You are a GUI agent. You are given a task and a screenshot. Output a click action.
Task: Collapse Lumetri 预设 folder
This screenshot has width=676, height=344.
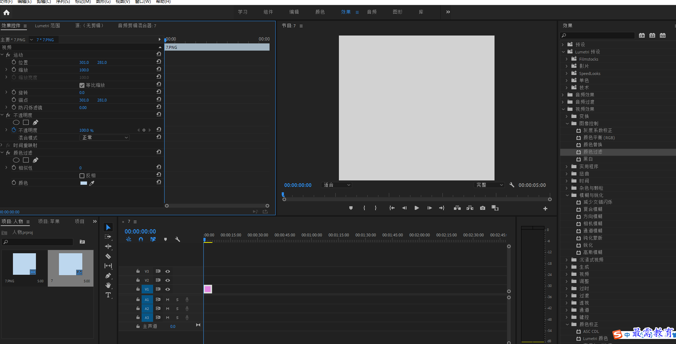564,52
